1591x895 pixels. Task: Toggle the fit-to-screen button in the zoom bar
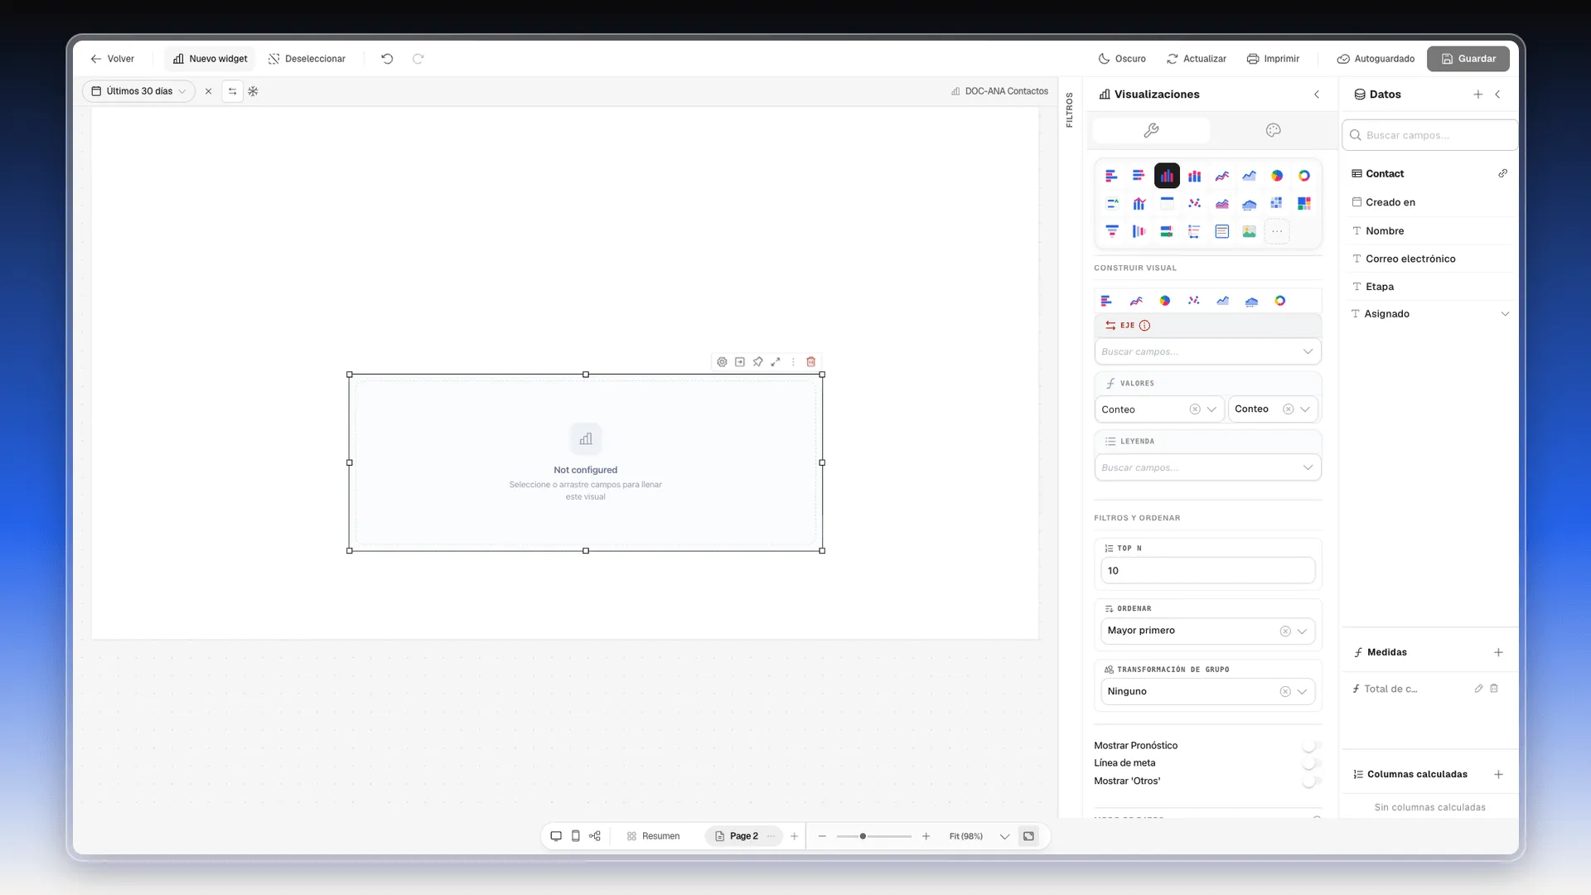tap(1028, 836)
